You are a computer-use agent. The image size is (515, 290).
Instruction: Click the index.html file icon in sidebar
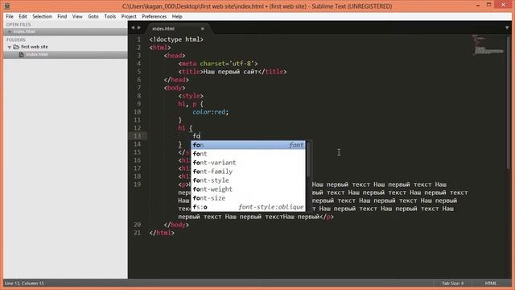coord(22,55)
